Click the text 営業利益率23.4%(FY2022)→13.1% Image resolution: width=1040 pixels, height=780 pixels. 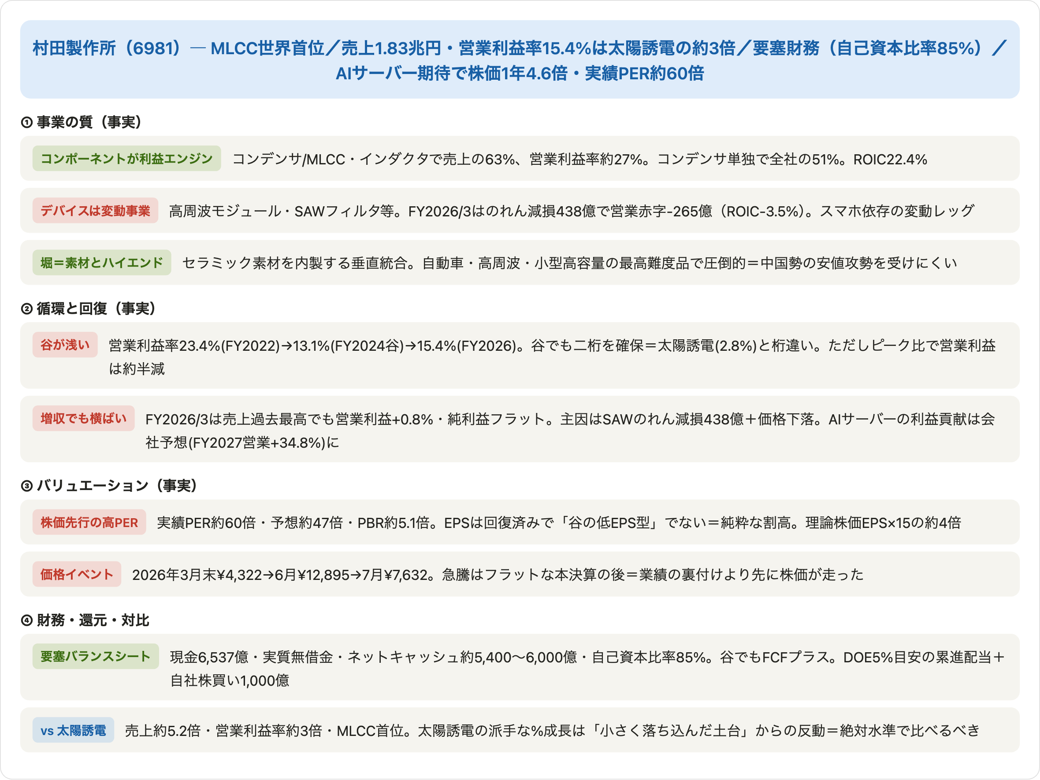coord(219,346)
